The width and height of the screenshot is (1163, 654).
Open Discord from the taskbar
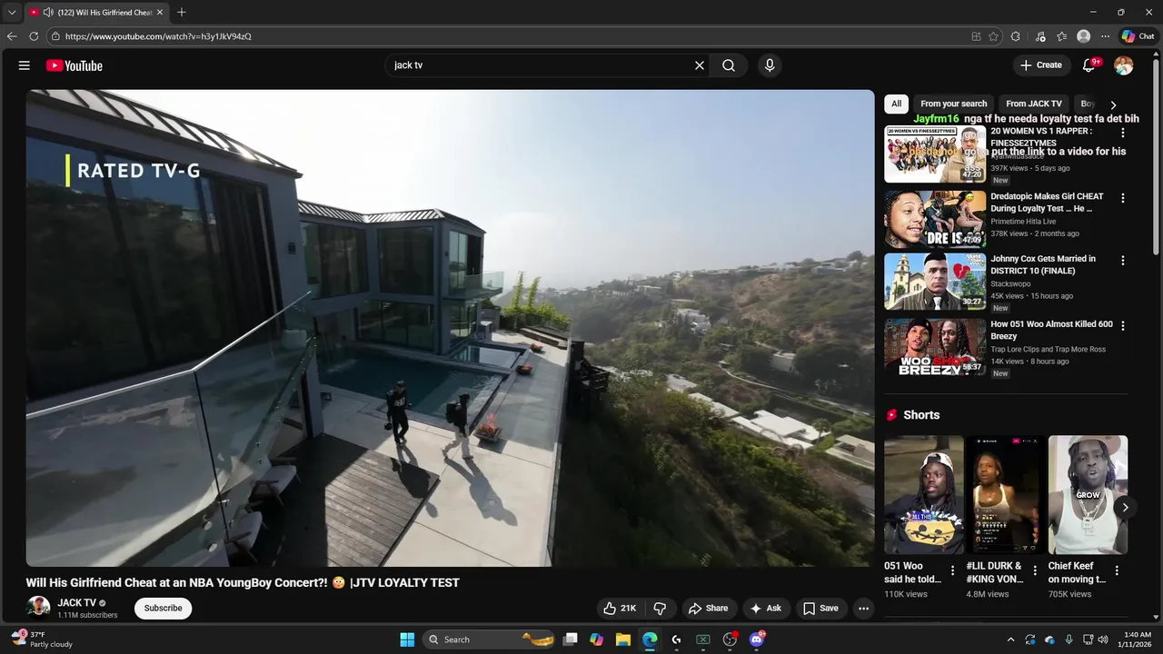point(757,639)
